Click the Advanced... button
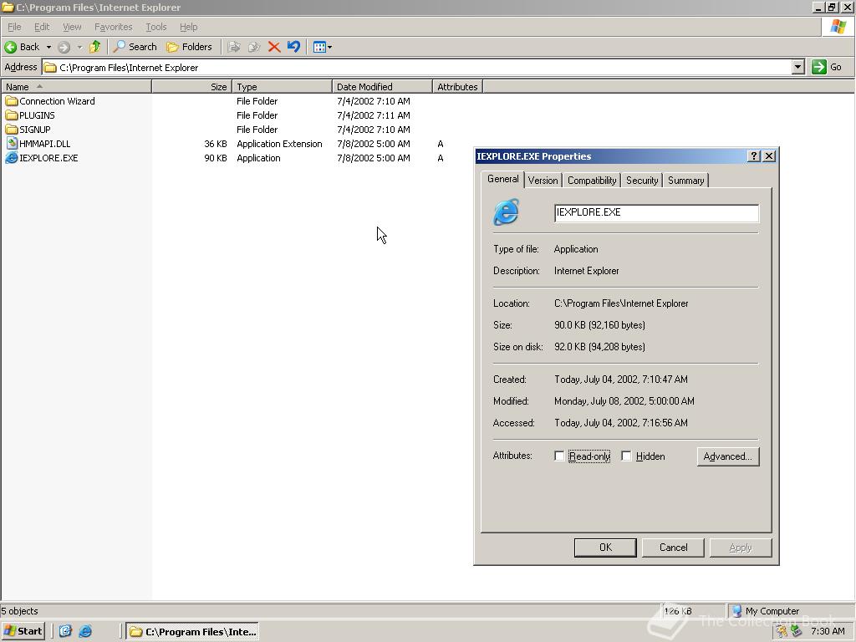This screenshot has height=642, width=856. tap(728, 456)
